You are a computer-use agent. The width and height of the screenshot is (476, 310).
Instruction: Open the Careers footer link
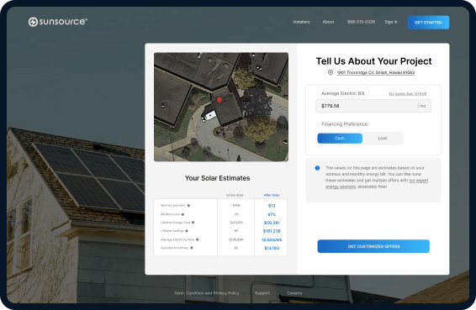click(294, 293)
